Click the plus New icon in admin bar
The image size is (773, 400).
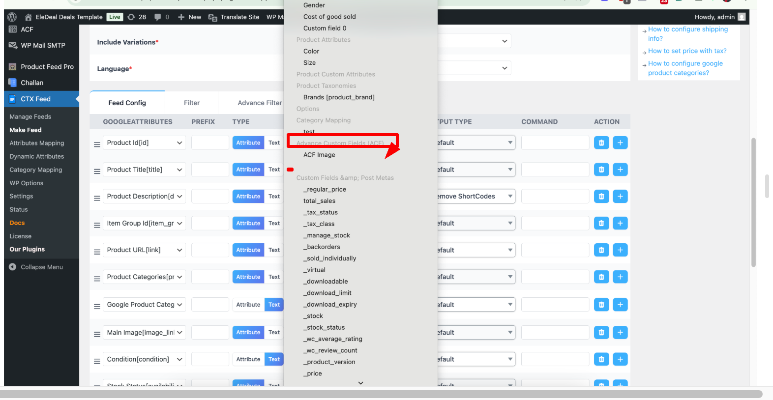pyautogui.click(x=181, y=17)
